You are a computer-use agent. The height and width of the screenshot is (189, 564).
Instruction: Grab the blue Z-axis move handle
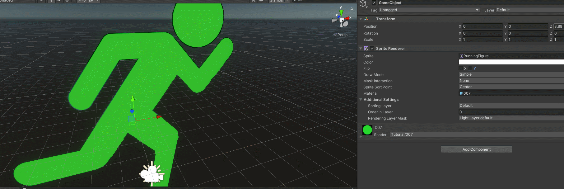(x=132, y=111)
